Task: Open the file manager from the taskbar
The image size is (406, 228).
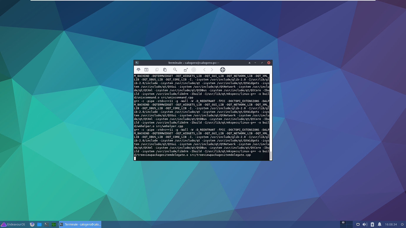Action: (39, 224)
